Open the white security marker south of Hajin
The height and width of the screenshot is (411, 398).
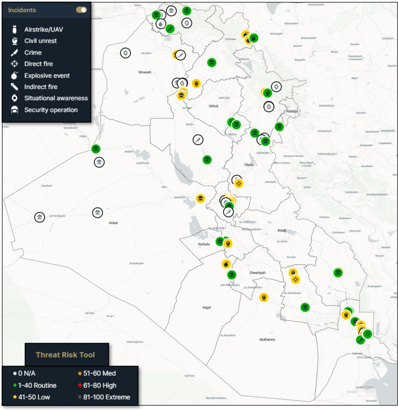click(x=99, y=162)
